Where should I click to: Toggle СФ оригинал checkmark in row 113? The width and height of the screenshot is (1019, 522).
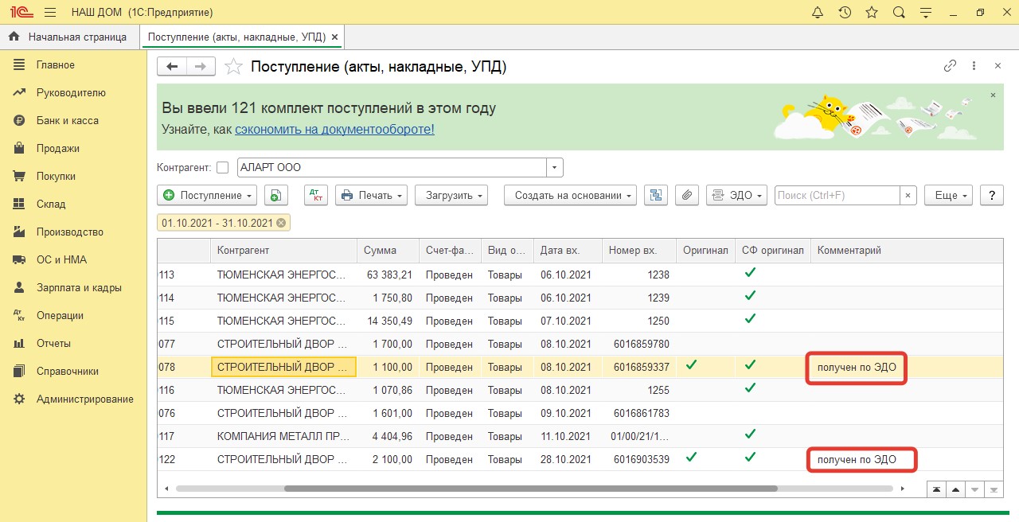tap(749, 272)
